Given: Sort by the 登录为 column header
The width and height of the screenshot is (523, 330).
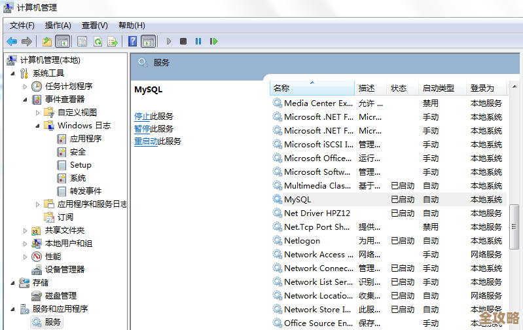Looking at the screenshot, I should pos(486,88).
